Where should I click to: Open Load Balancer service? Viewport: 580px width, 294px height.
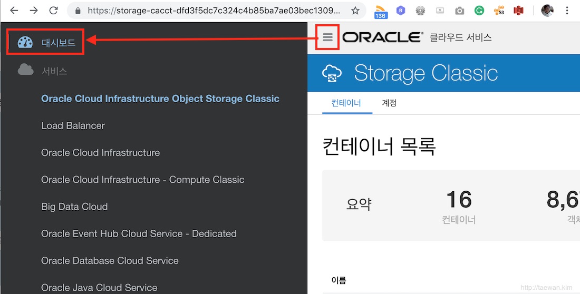[x=73, y=126]
